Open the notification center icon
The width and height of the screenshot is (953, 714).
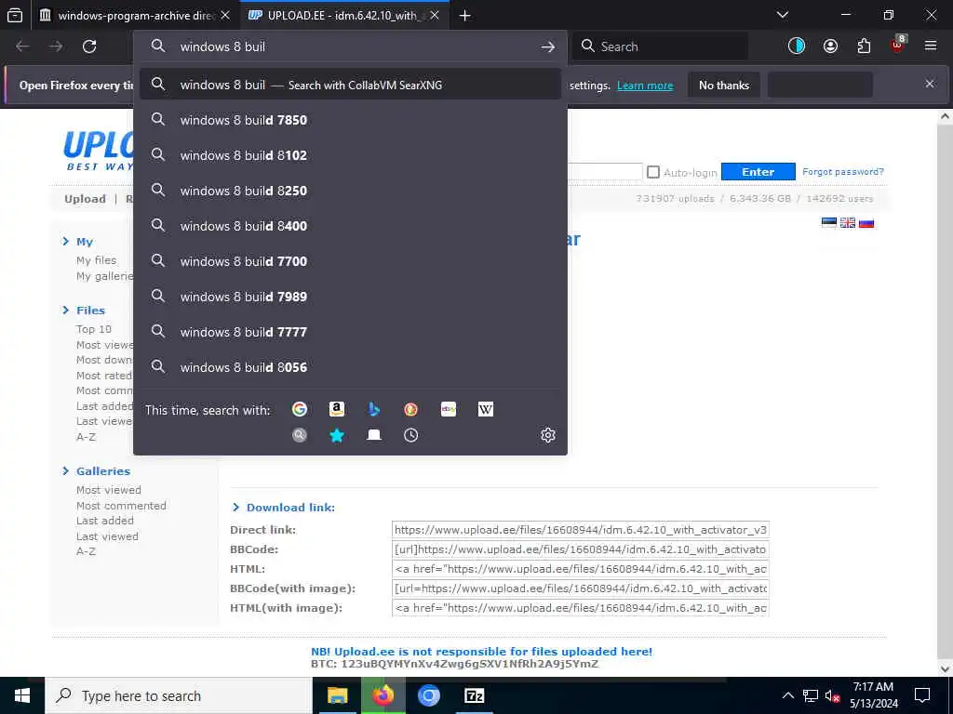point(922,695)
